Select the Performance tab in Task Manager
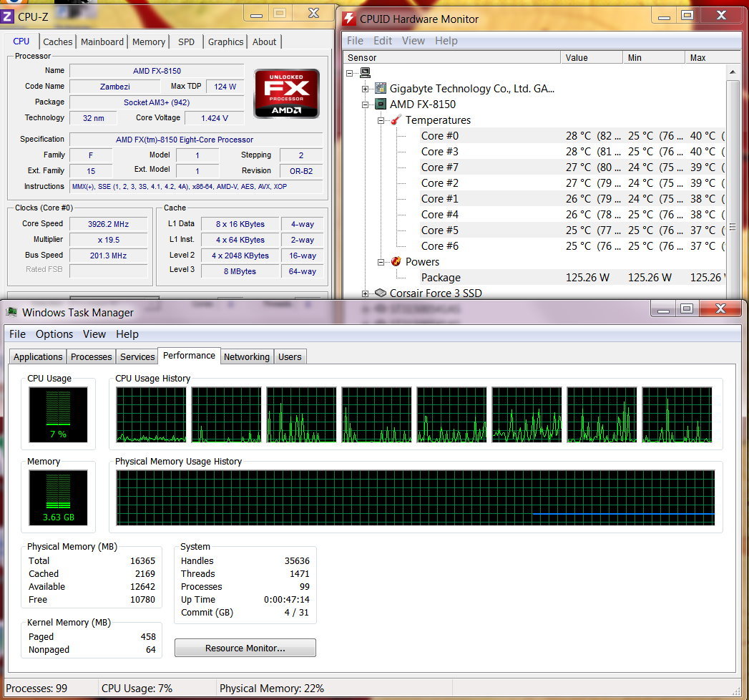This screenshot has height=700, width=749. coord(189,356)
